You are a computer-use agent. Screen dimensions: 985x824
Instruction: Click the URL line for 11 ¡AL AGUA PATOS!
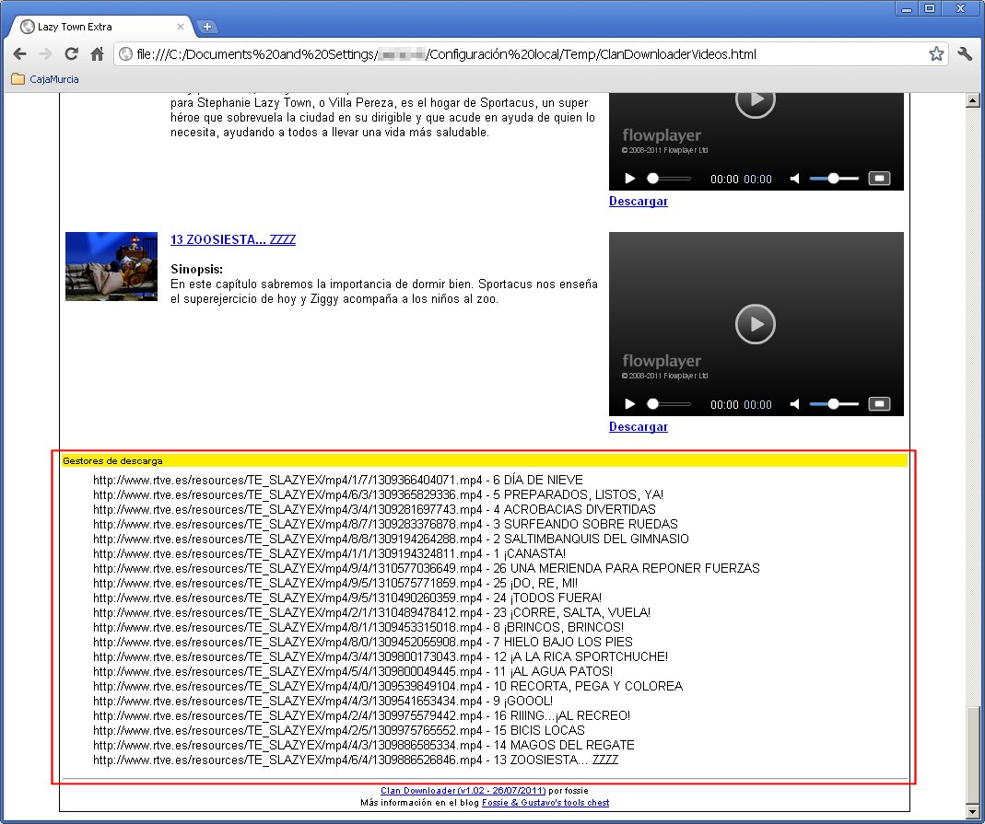[x=353, y=671]
